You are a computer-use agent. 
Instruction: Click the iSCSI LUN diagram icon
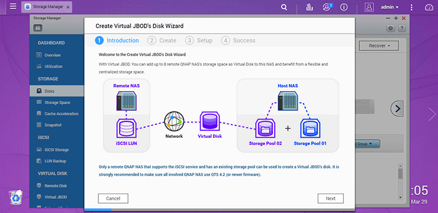[126, 128]
